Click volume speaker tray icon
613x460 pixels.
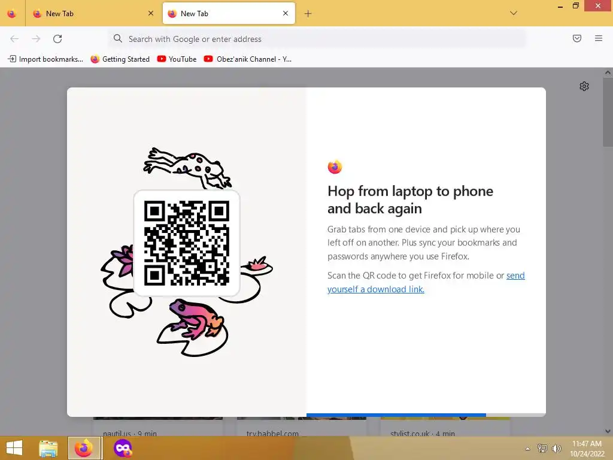pos(556,448)
